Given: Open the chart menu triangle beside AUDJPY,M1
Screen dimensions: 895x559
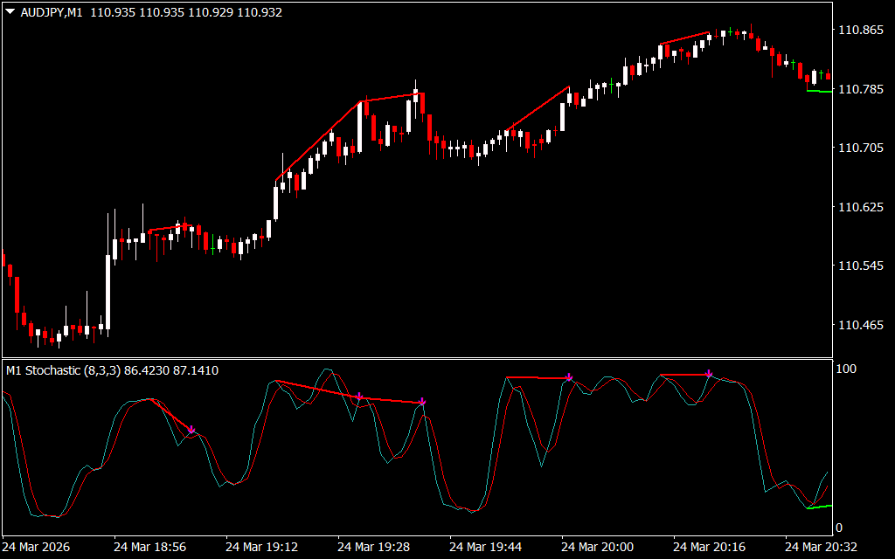Looking at the screenshot, I should (10, 13).
